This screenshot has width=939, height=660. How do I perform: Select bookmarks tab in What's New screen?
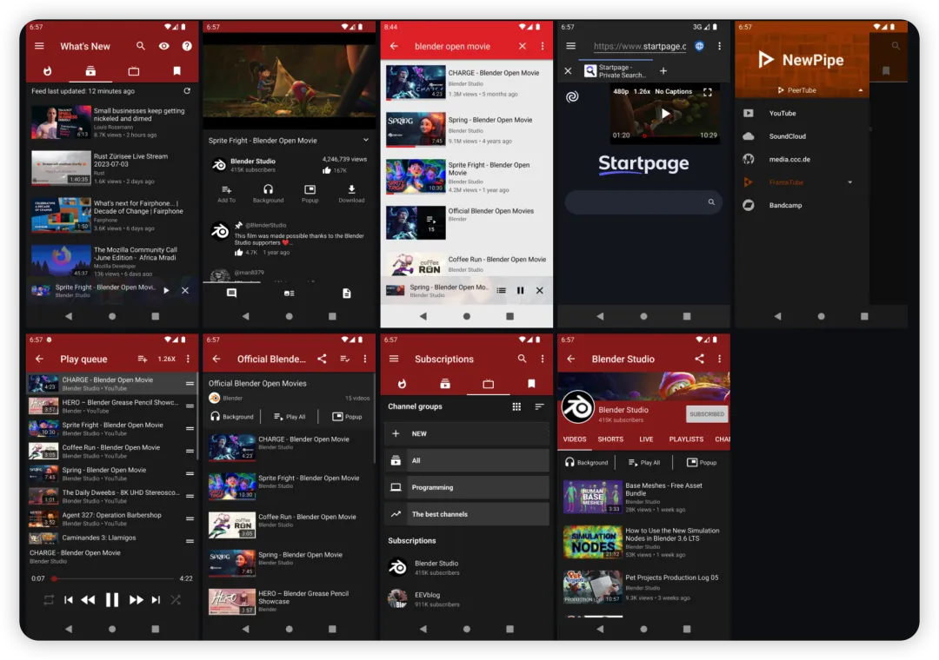[x=176, y=71]
